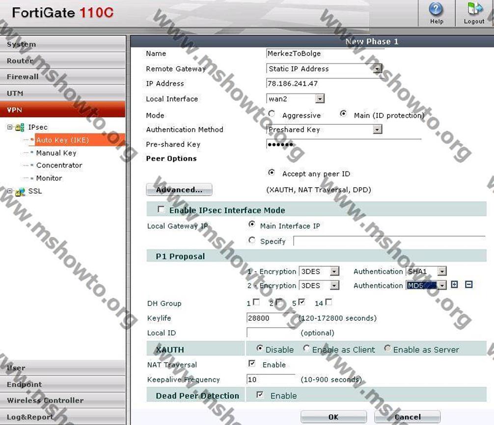Click the SSL globe icon

[20, 192]
